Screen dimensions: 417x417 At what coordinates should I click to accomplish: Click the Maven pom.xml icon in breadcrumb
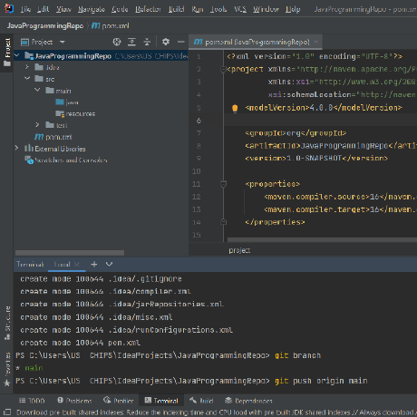point(95,26)
